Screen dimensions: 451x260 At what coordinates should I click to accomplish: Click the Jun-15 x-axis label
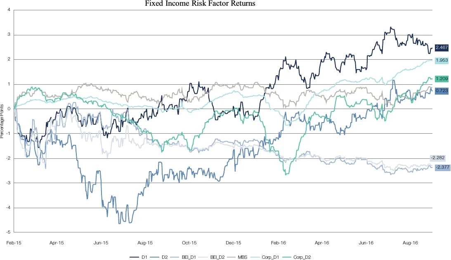click(x=102, y=243)
